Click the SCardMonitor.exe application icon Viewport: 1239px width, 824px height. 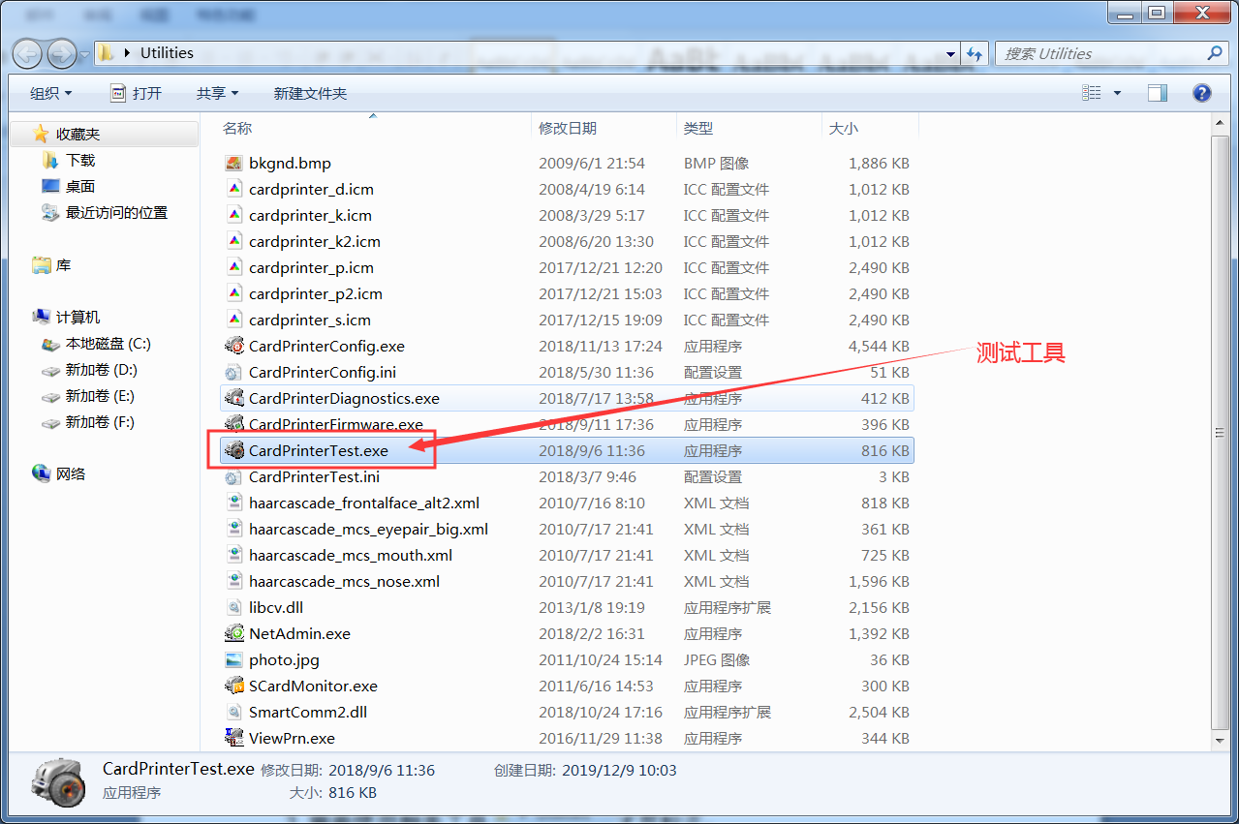(x=233, y=686)
